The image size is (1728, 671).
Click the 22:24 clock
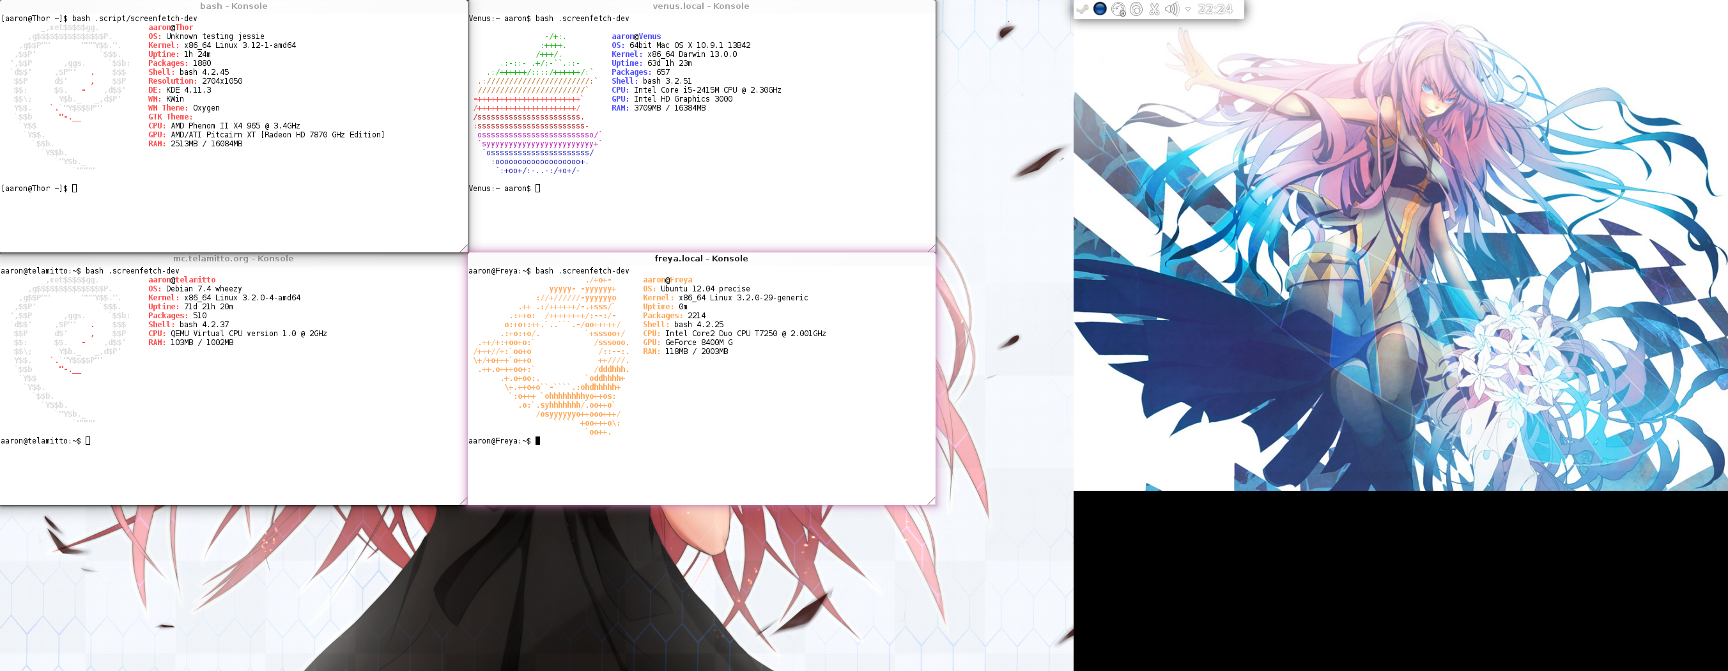1215,9
